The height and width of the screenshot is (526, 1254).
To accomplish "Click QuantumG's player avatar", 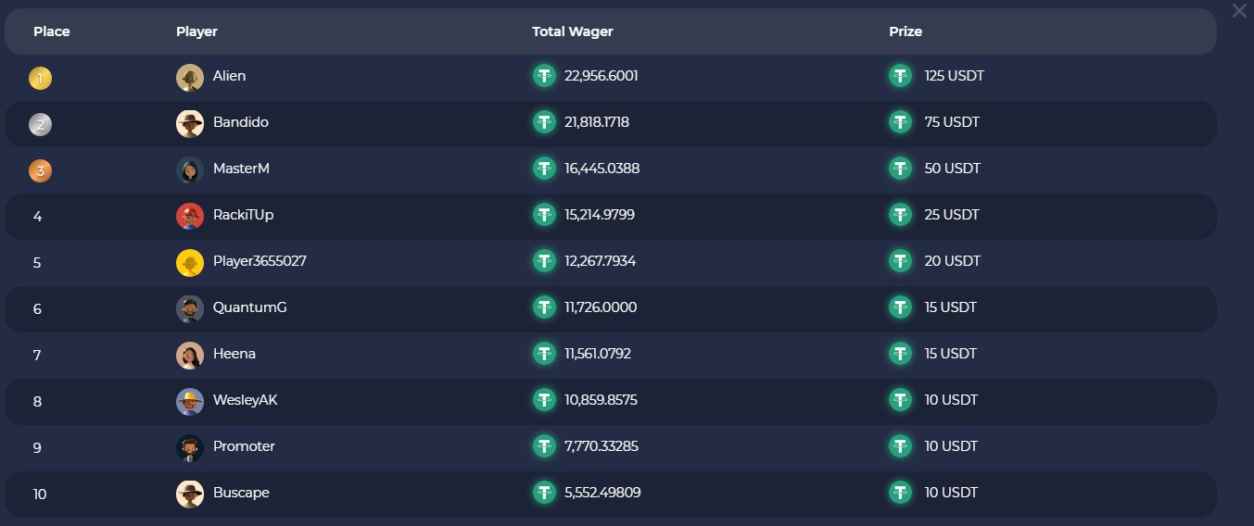I will click(x=190, y=309).
